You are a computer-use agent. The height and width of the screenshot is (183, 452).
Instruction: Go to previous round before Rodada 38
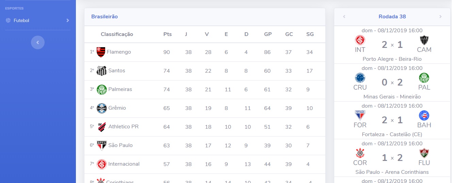344,17
